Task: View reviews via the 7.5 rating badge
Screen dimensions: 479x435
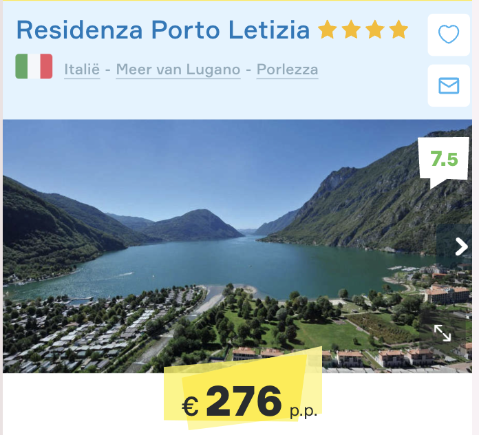Action: pyautogui.click(x=444, y=160)
